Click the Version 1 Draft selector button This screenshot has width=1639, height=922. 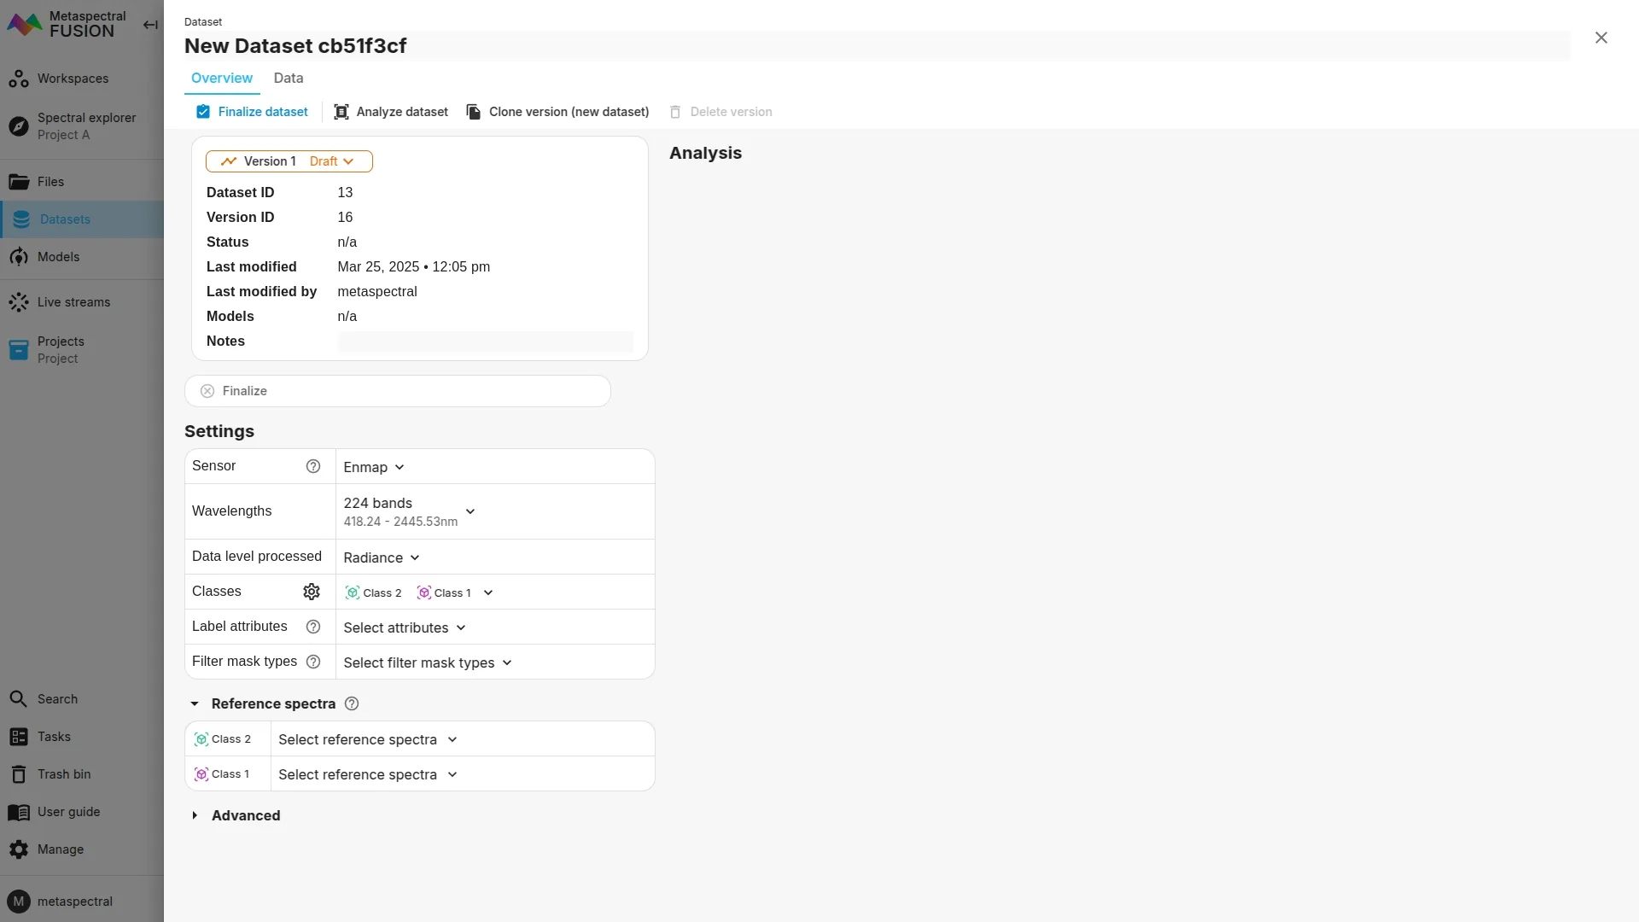pyautogui.click(x=289, y=161)
